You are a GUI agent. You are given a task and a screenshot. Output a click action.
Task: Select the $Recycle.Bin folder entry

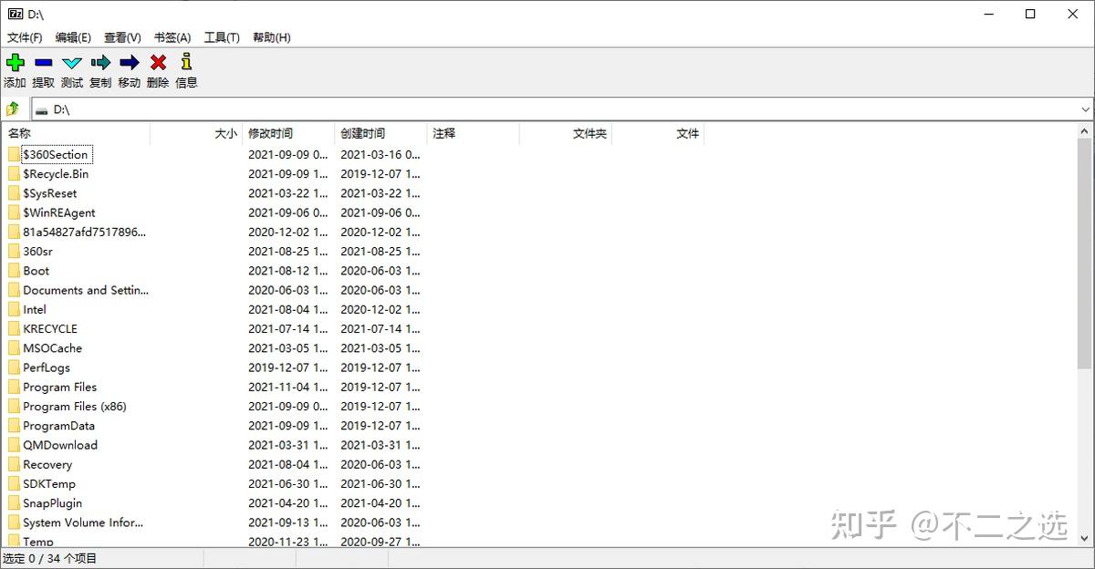56,174
